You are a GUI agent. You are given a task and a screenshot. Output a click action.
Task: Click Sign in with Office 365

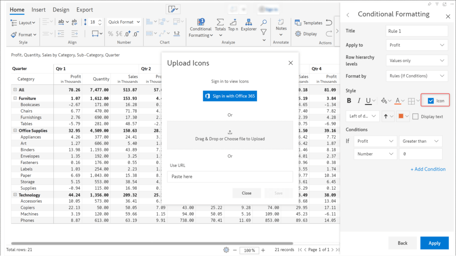230,96
